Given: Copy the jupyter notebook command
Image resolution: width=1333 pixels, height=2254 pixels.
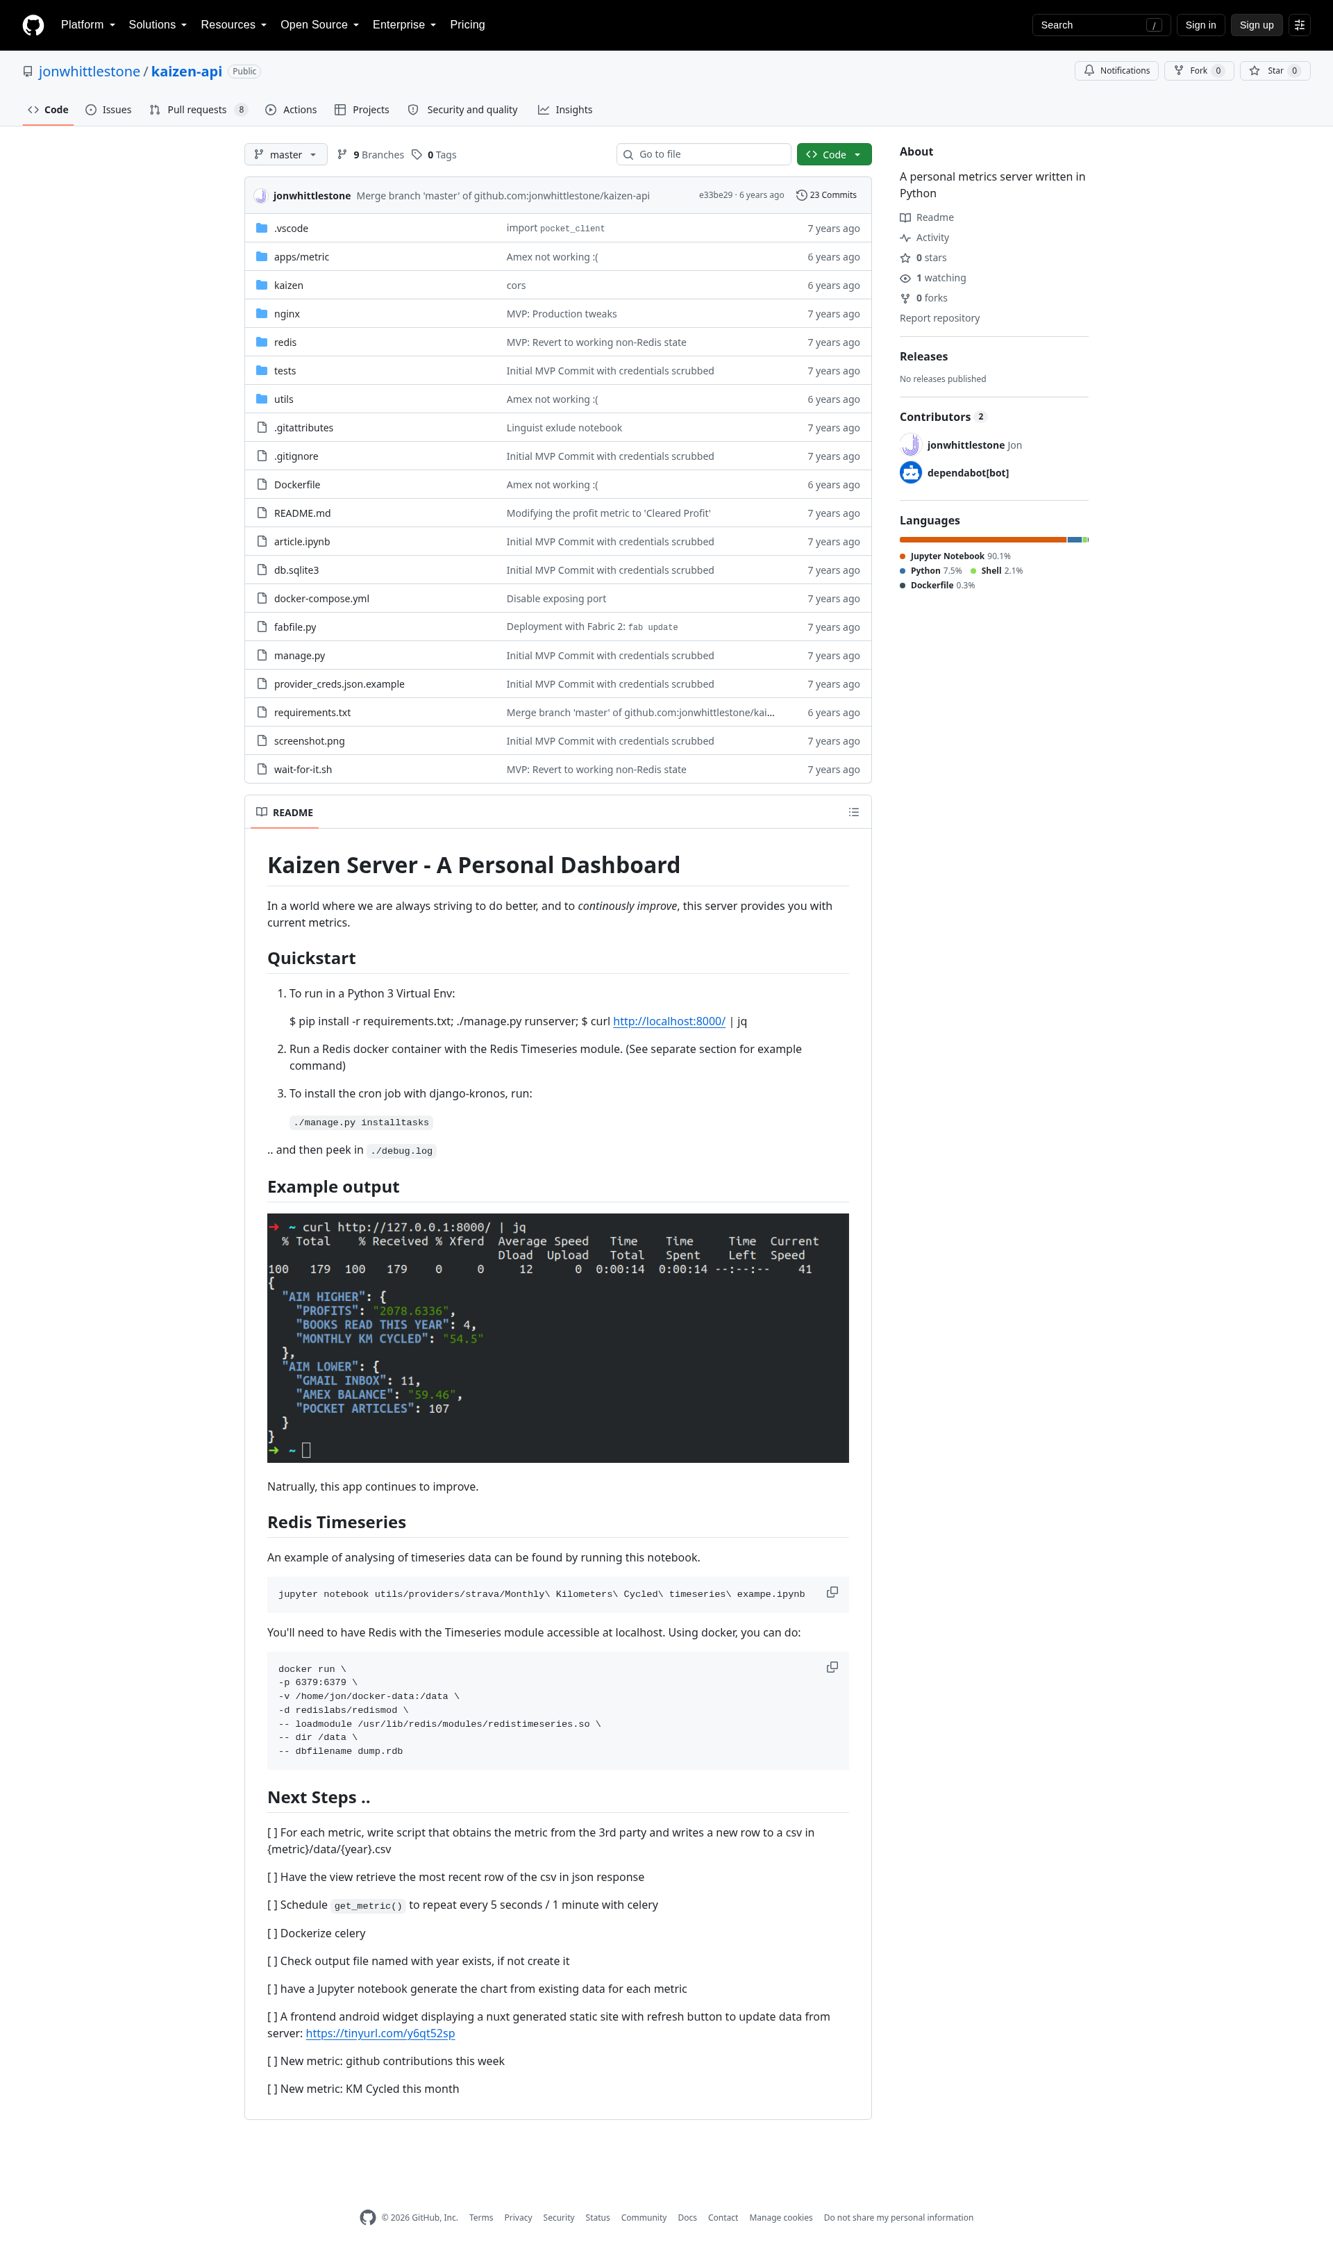Looking at the screenshot, I should (832, 1593).
